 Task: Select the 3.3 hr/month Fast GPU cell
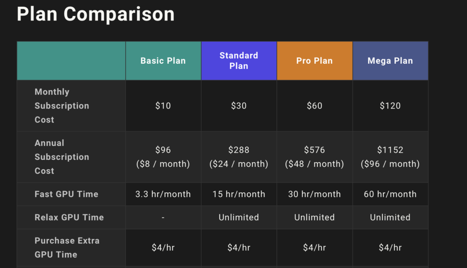pos(163,194)
